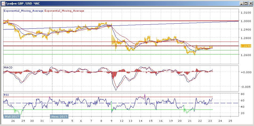Image resolution: width=254 pixels, height=126 pixels.
Task: Click the RSI scale value 80
Action: pos(243,94)
